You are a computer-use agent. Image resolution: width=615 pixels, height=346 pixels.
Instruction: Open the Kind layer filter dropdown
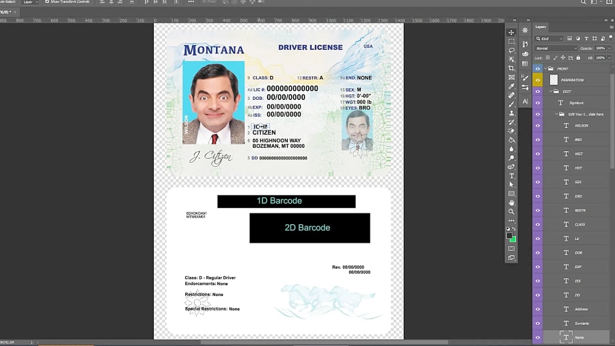[549, 39]
